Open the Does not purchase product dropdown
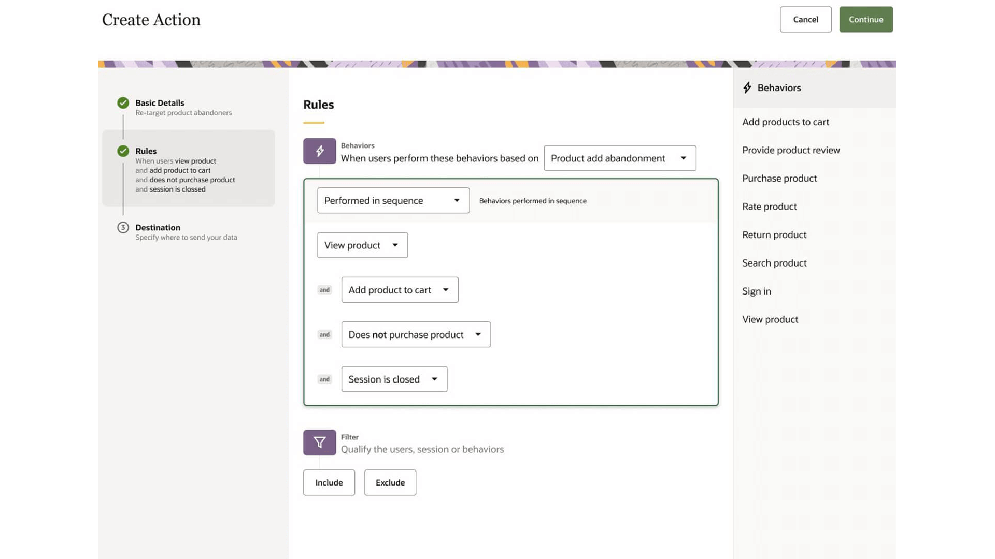 tap(415, 334)
